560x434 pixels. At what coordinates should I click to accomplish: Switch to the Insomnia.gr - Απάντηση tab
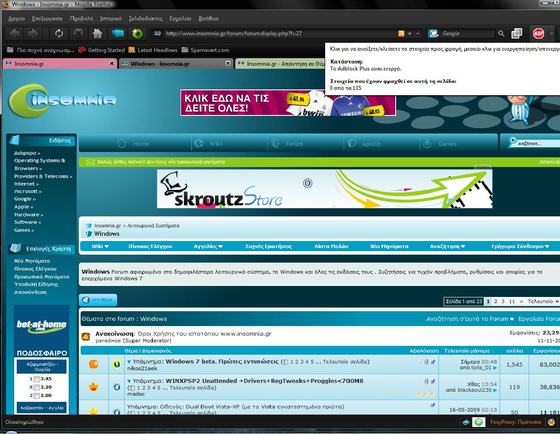[x=280, y=63]
